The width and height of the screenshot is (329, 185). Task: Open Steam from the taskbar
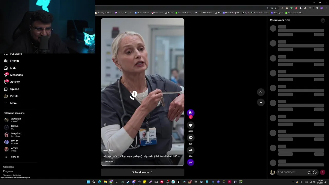click(x=128, y=182)
